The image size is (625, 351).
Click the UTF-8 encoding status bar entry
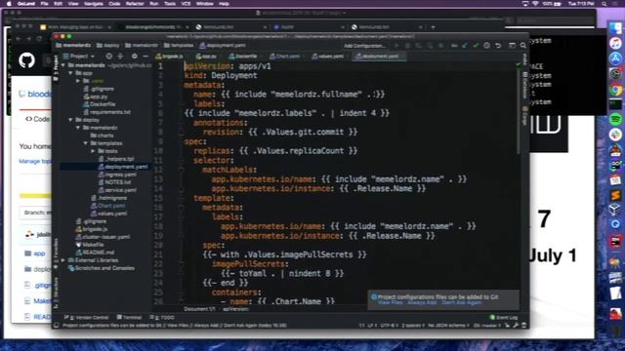click(389, 326)
